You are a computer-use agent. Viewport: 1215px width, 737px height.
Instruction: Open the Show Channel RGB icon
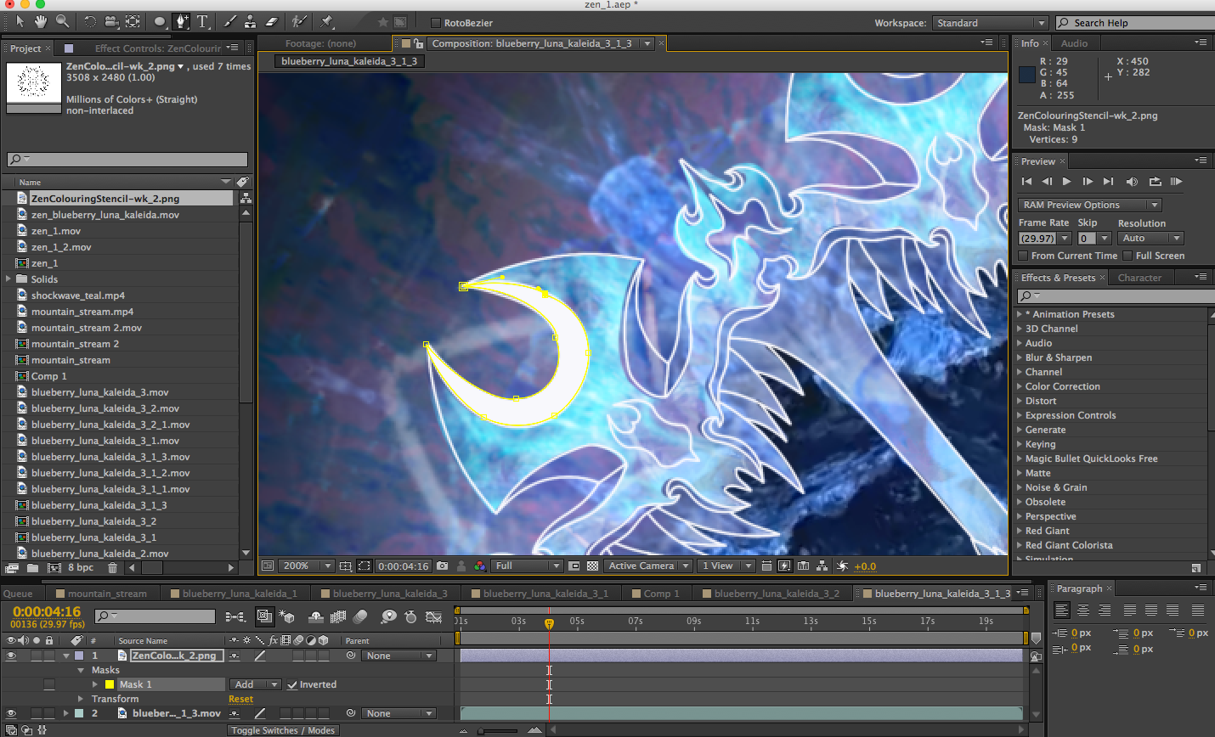pos(480,565)
